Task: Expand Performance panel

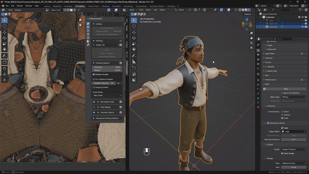Action: point(270,80)
